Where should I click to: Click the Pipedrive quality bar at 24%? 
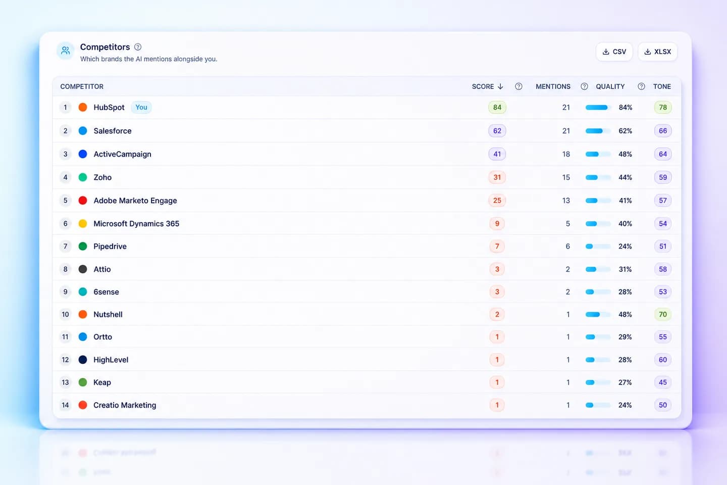(598, 247)
